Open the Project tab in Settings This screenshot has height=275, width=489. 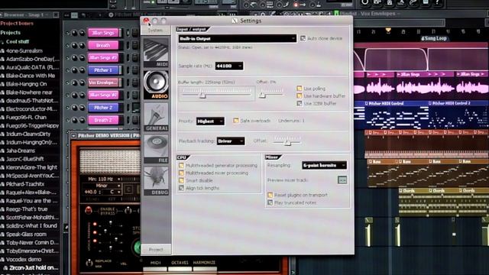[x=156, y=250]
